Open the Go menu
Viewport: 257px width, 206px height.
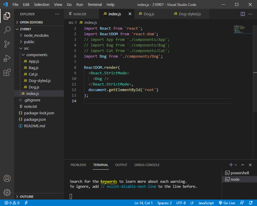click(69, 5)
